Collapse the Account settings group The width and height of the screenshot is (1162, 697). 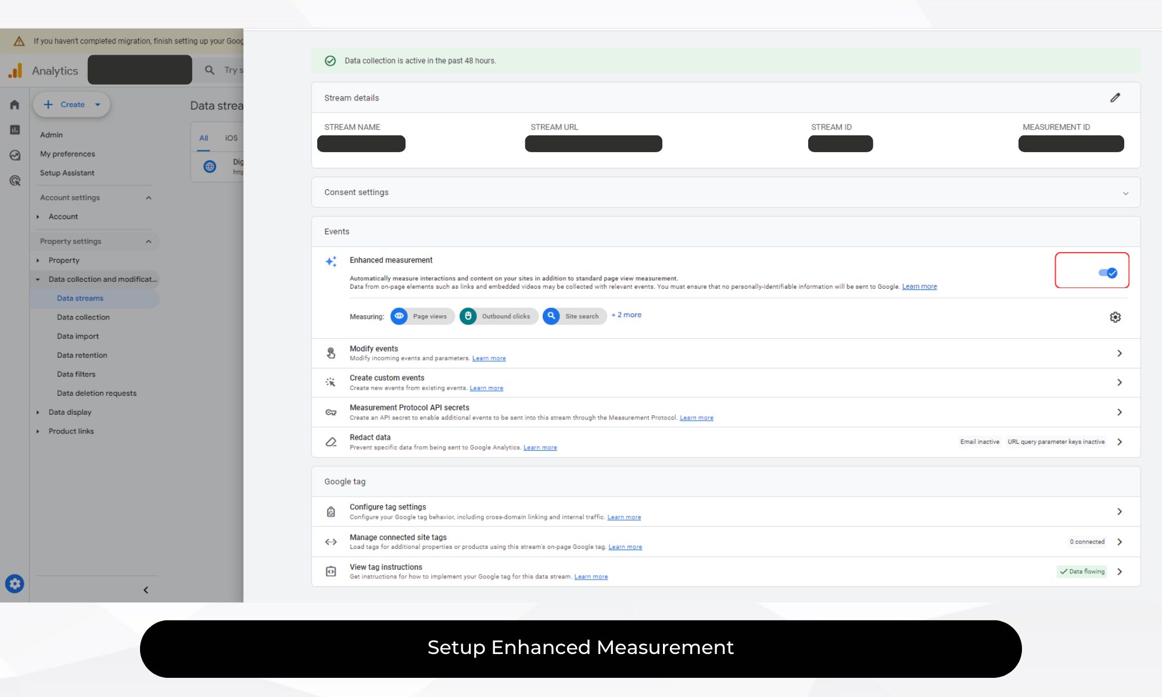(149, 197)
